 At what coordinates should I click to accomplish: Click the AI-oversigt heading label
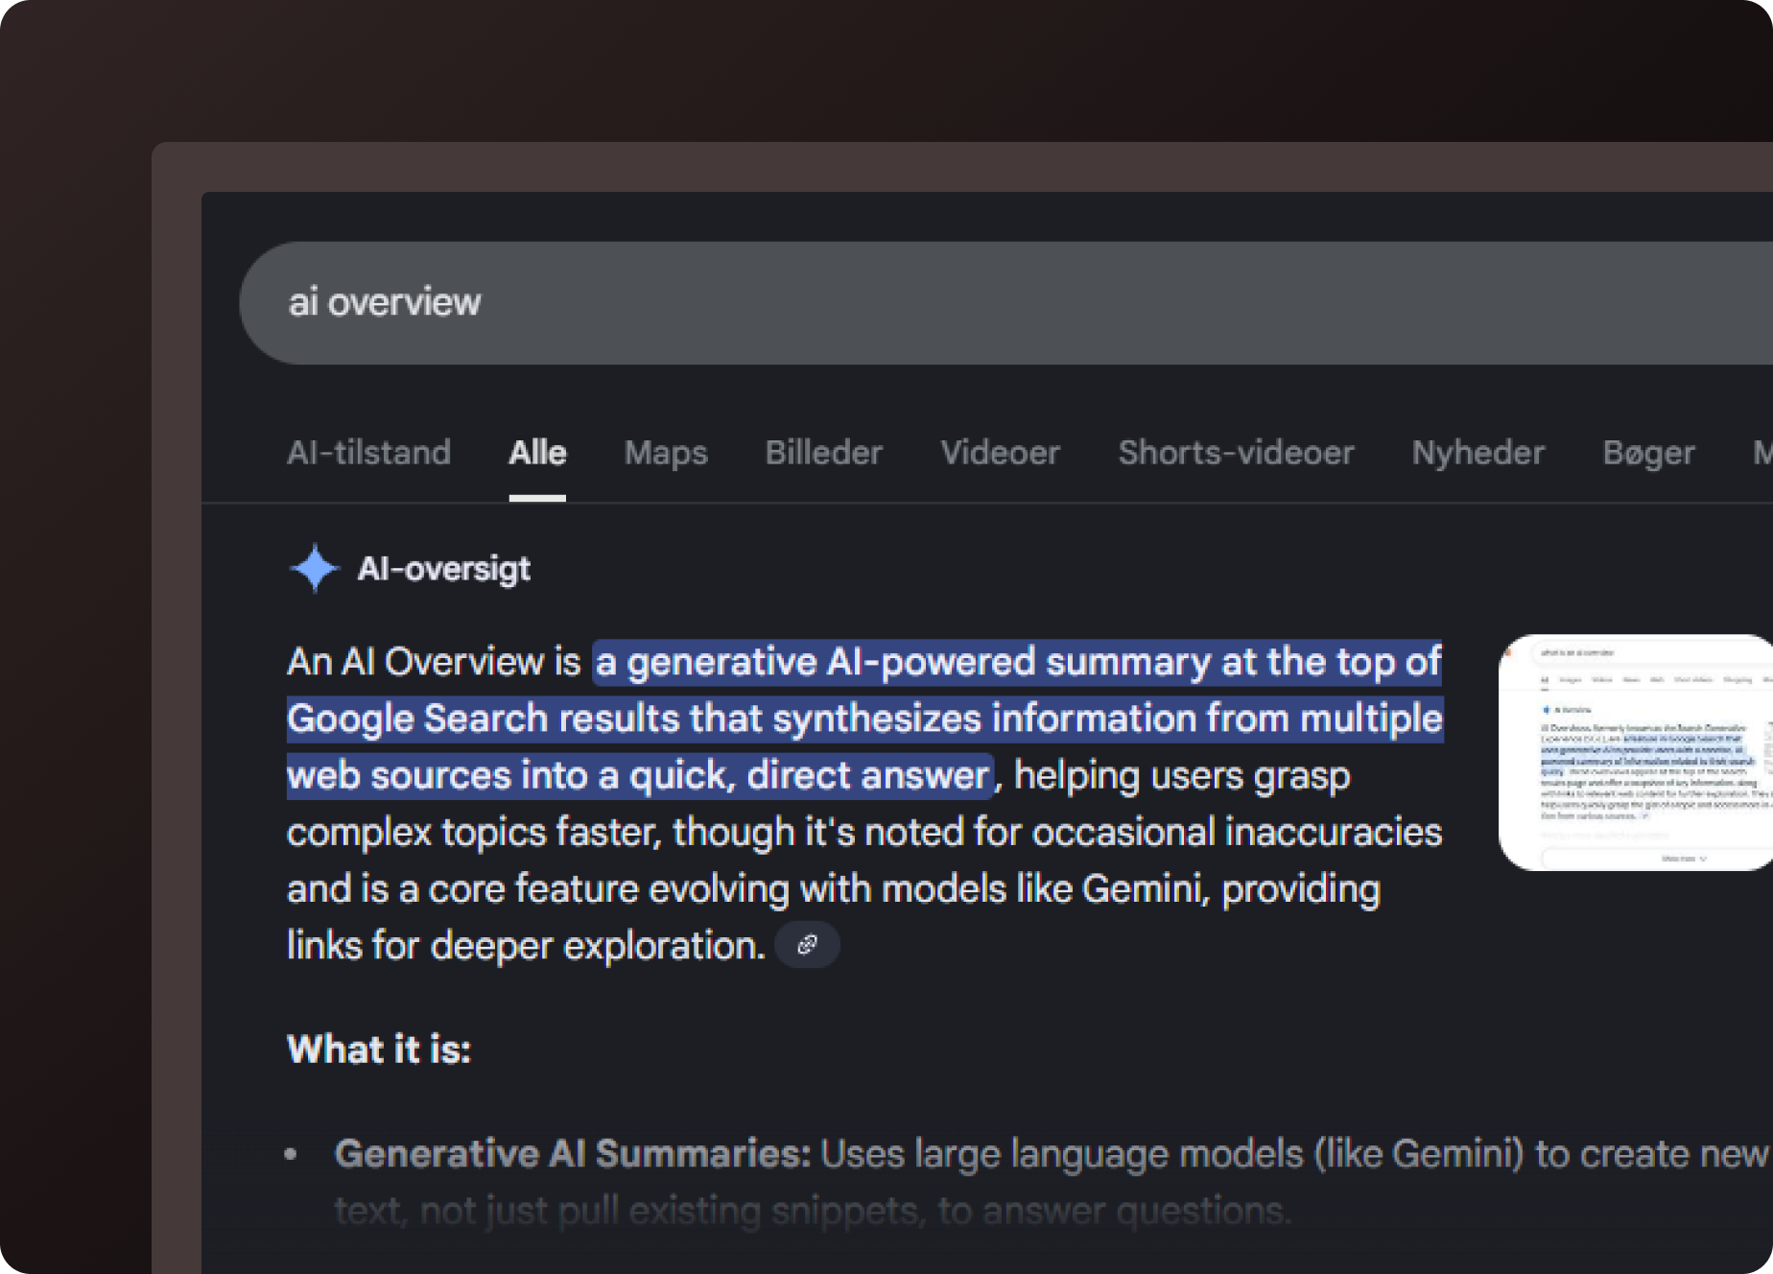point(443,570)
